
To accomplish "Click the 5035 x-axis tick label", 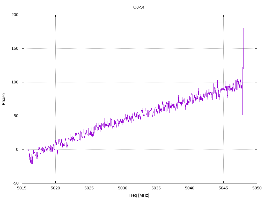I will (x=156, y=188).
